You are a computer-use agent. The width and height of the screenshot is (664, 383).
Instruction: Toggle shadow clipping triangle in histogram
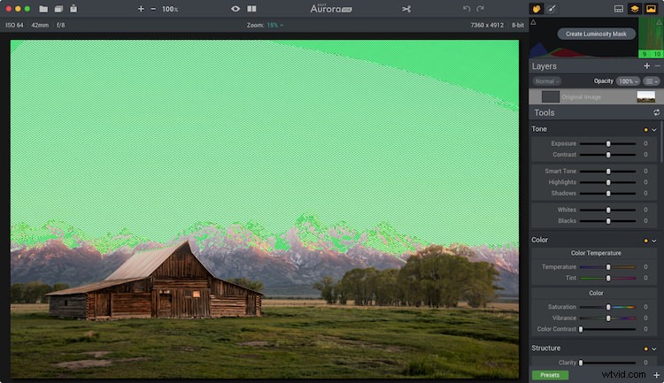(x=534, y=22)
